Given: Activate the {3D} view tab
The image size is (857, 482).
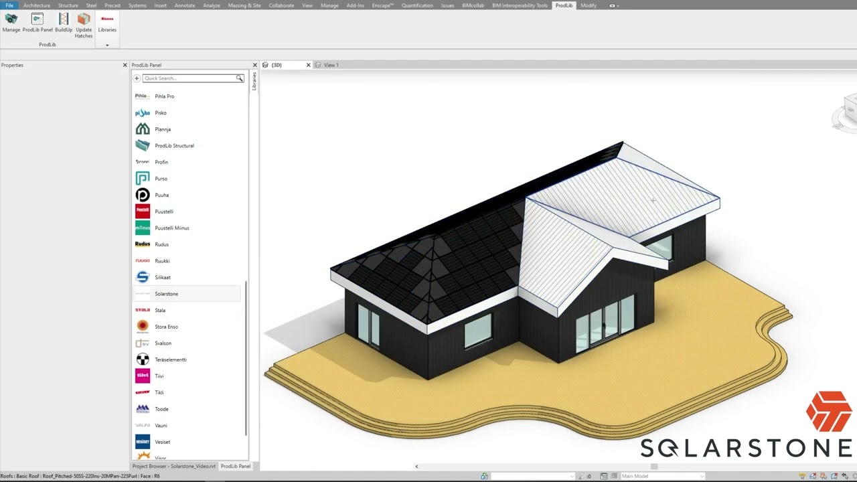Looking at the screenshot, I should (277, 65).
